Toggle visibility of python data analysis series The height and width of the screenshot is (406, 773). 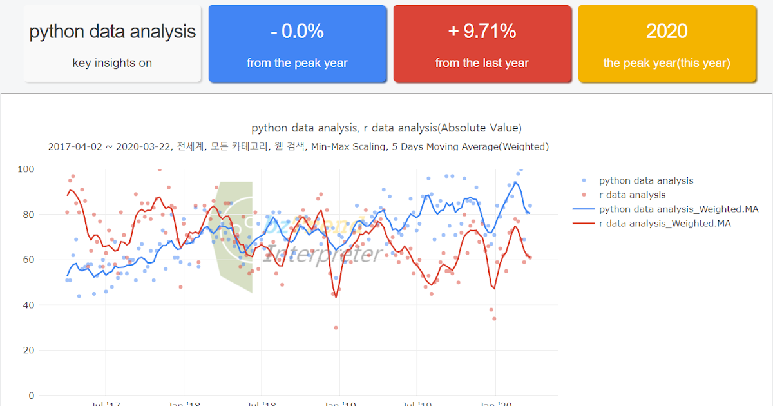coord(646,180)
